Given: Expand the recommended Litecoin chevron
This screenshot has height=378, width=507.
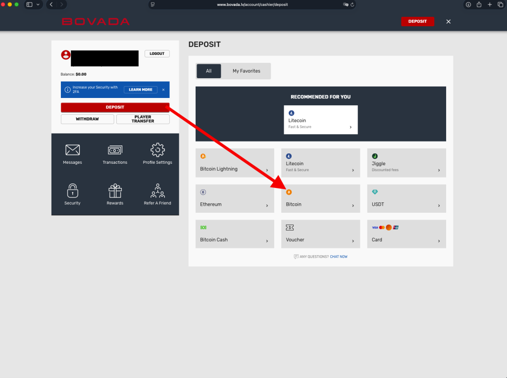Looking at the screenshot, I should (x=351, y=127).
